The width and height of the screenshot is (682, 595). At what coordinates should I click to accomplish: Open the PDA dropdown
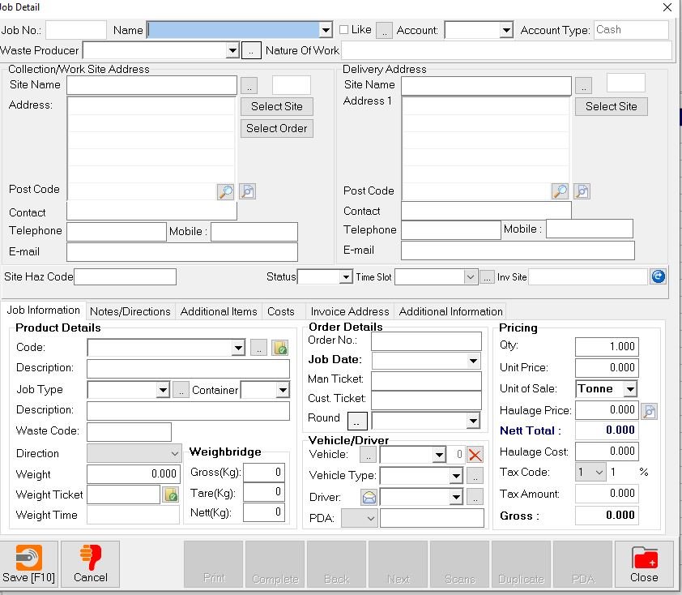tap(371, 518)
